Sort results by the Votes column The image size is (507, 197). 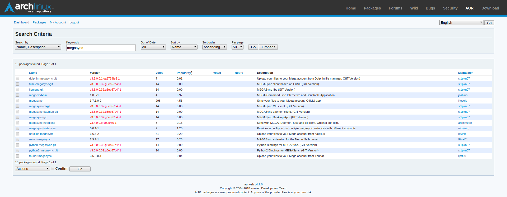click(x=159, y=73)
